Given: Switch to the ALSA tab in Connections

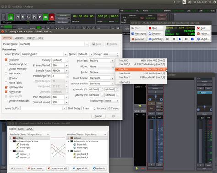Looking at the screenshot, I should [x=29, y=129].
